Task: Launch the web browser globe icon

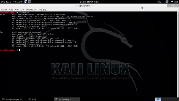Action: click(25, 2)
